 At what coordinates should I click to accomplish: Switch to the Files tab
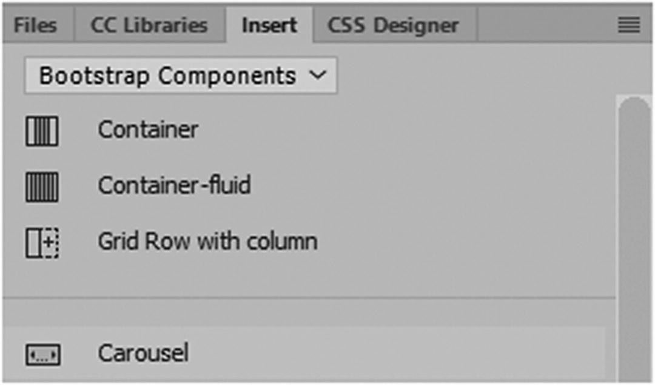pos(35,25)
